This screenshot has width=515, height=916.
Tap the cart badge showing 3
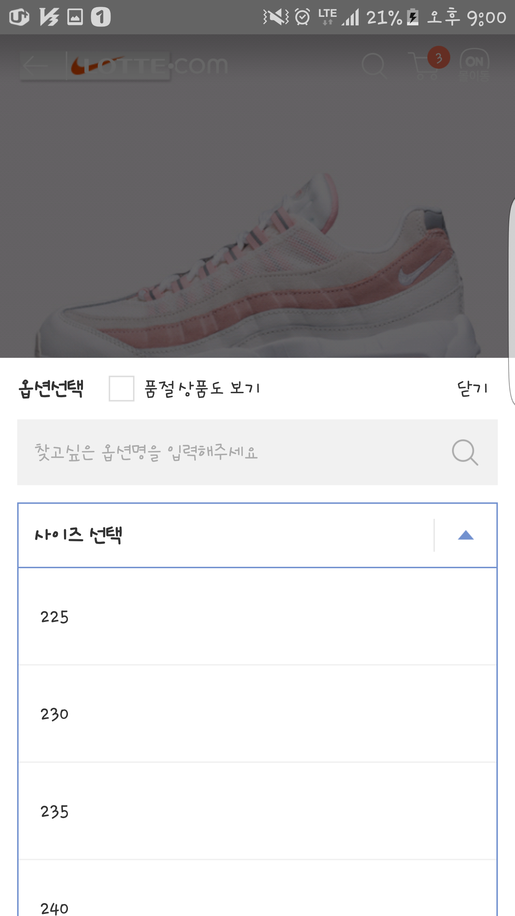tap(439, 57)
